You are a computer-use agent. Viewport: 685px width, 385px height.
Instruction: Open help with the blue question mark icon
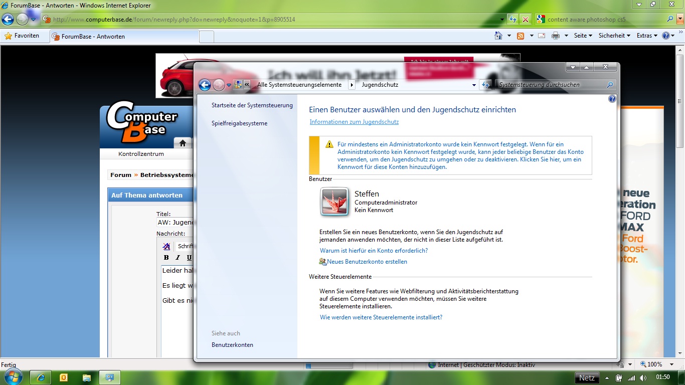tap(612, 99)
